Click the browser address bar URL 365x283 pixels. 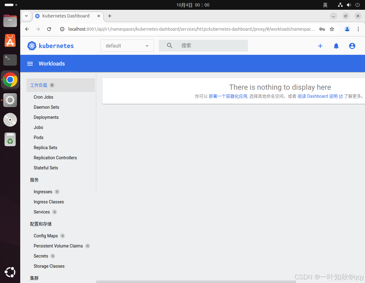tap(191, 29)
